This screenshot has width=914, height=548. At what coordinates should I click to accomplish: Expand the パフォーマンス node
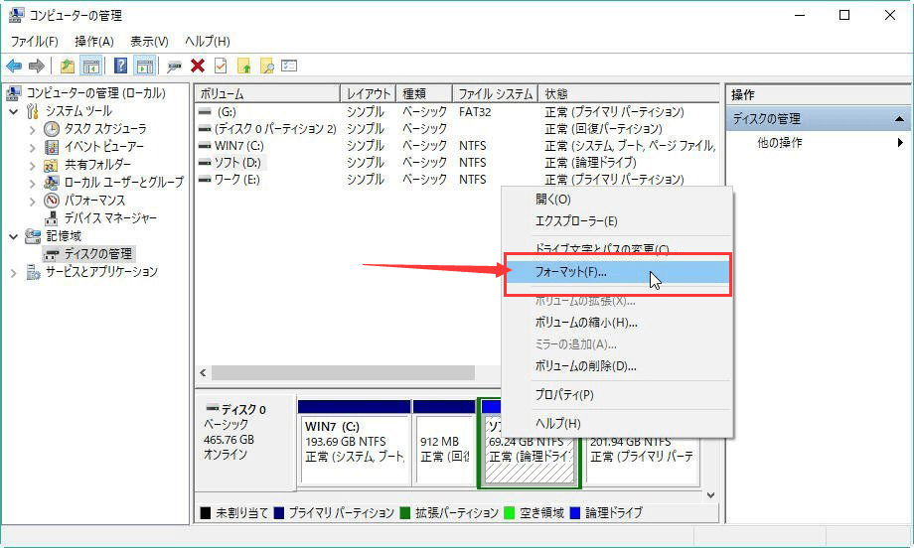(33, 201)
